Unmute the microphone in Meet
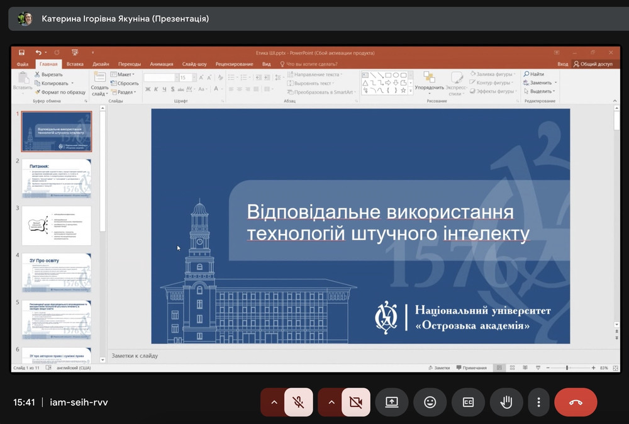629x424 pixels. pyautogui.click(x=299, y=402)
